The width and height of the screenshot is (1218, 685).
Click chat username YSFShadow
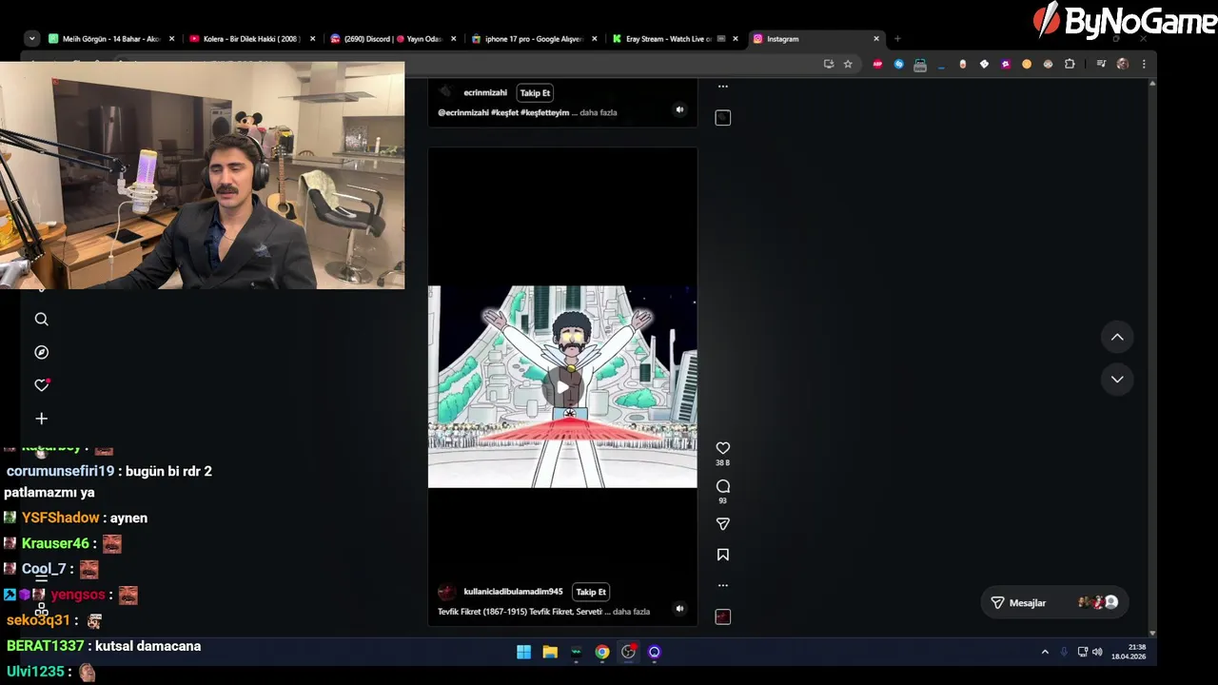click(60, 518)
